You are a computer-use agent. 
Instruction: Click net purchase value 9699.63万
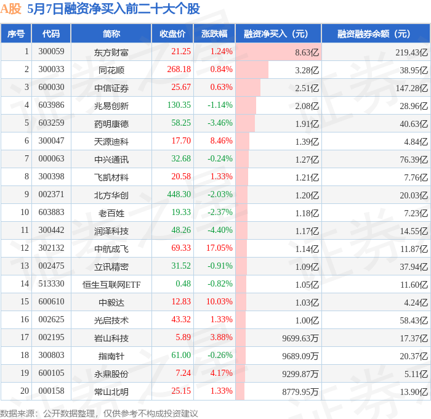pyautogui.click(x=300, y=338)
